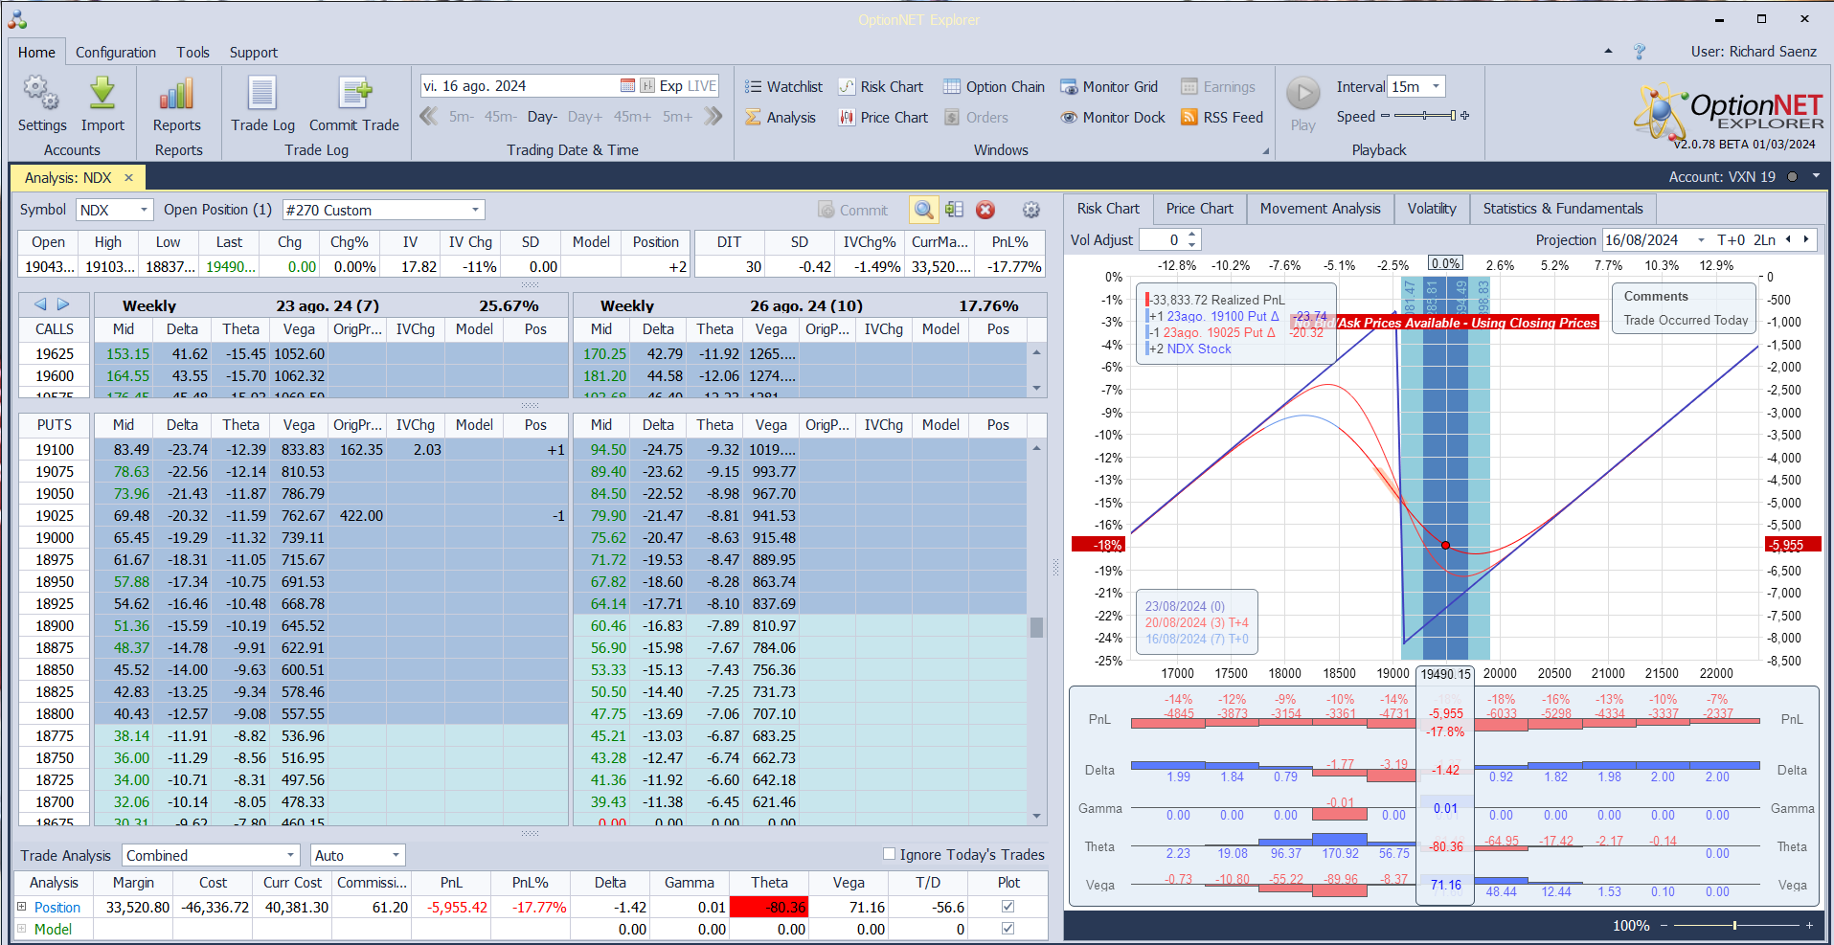The width and height of the screenshot is (1834, 945).
Task: Step forward 5 minutes with 5m+
Action: (676, 117)
